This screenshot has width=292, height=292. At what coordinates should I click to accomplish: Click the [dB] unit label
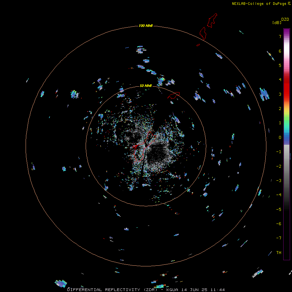tap(277, 22)
